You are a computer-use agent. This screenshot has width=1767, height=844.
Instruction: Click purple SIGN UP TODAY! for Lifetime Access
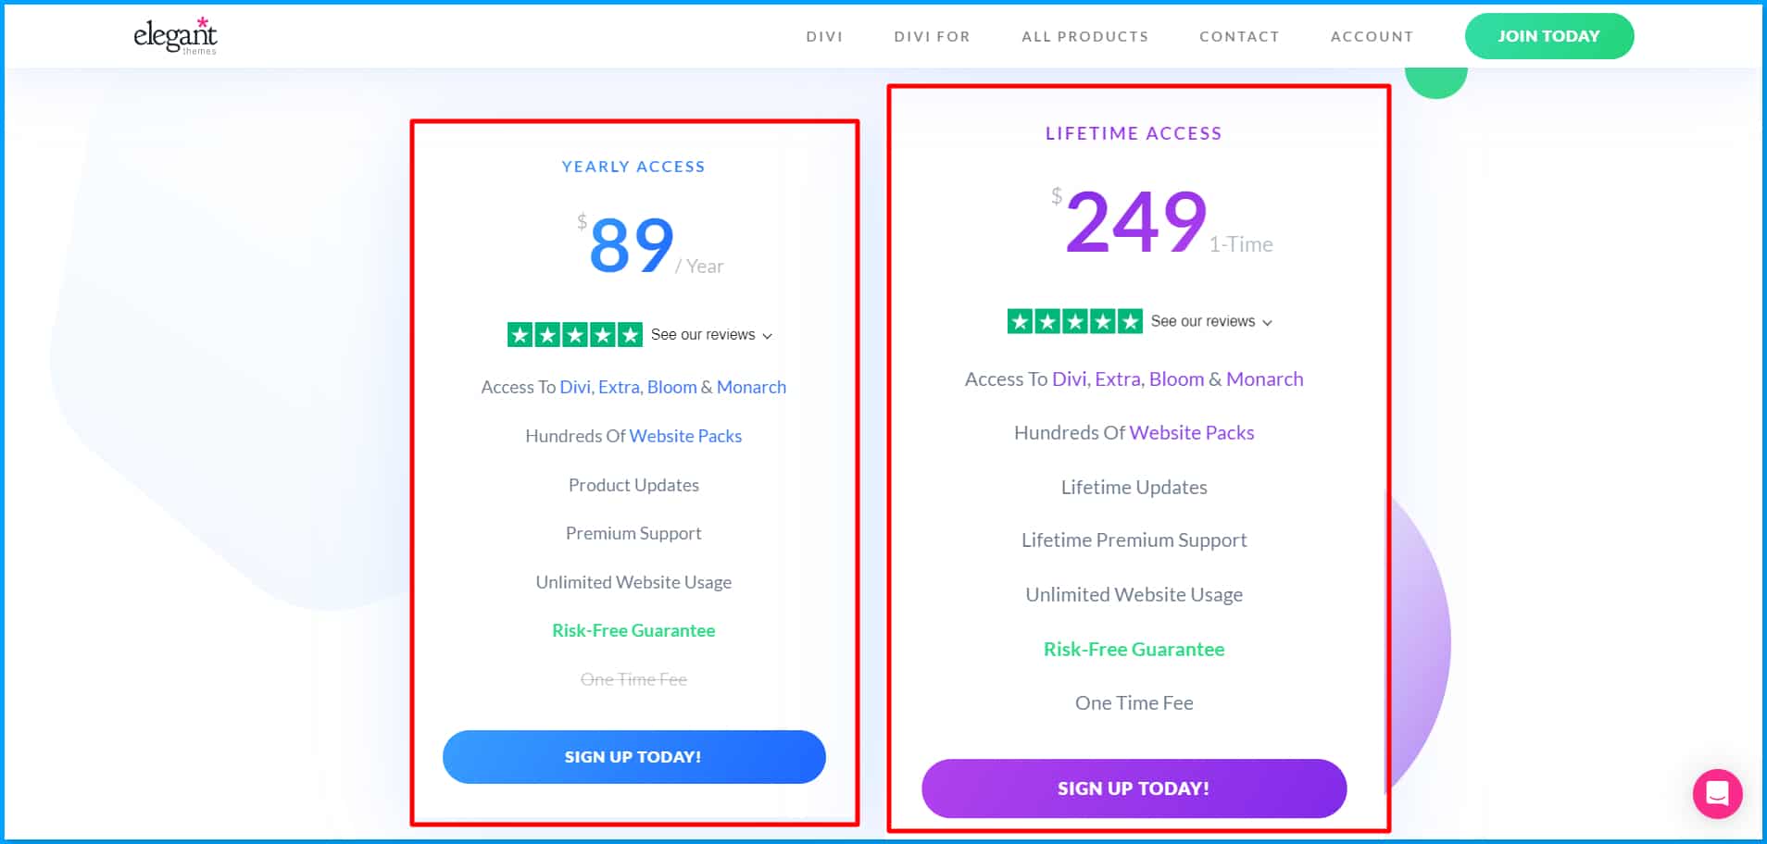1134,788
